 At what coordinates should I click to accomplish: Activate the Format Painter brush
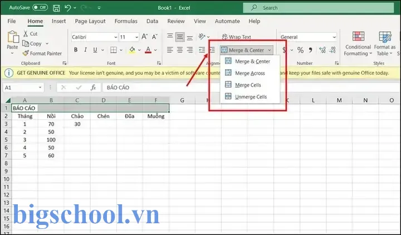pyautogui.click(x=26, y=53)
